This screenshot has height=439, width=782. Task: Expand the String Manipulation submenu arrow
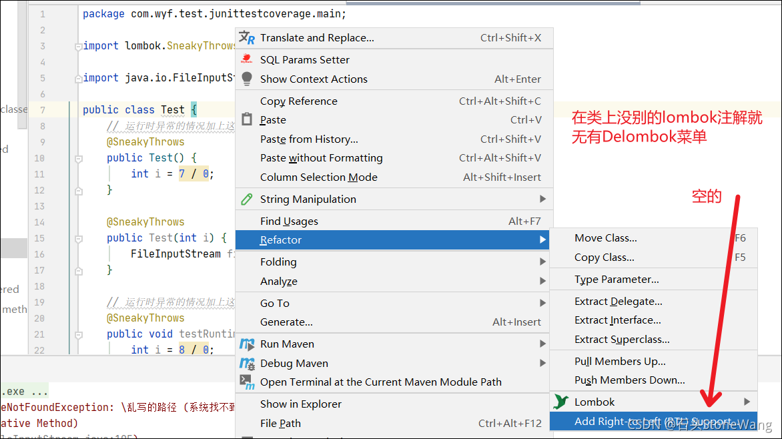542,199
